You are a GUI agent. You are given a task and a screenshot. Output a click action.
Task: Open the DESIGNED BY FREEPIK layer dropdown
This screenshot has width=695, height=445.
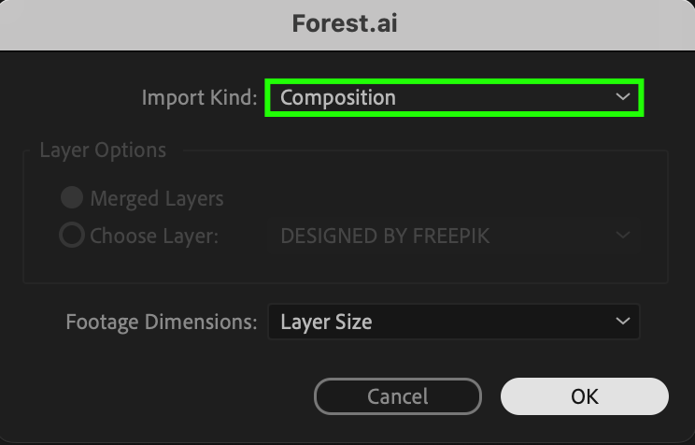[454, 236]
